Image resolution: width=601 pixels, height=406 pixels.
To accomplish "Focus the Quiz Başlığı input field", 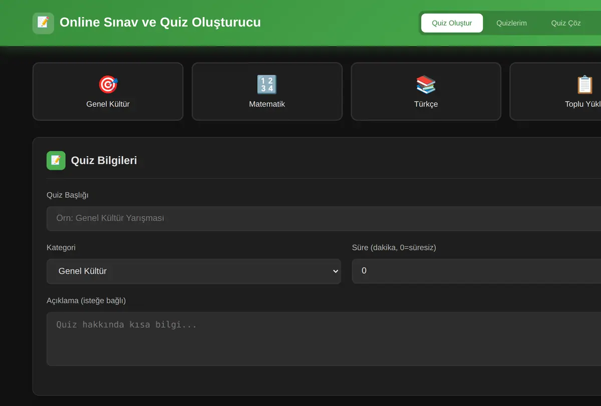I will coord(324,218).
